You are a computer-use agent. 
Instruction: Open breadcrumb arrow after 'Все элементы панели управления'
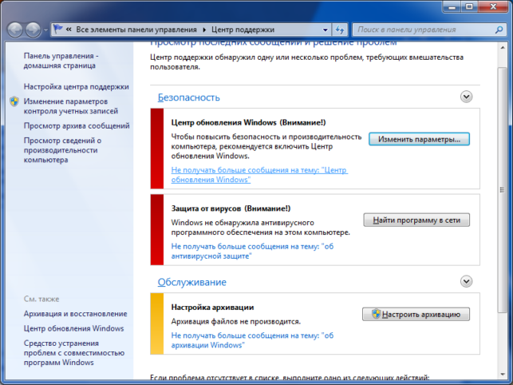204,30
